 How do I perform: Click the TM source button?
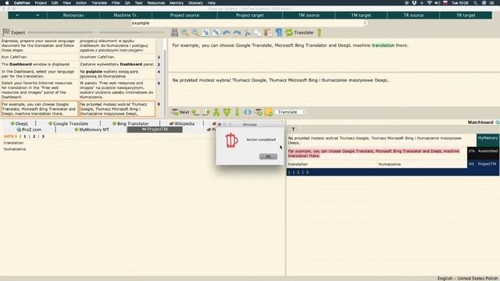pyautogui.click(x=309, y=15)
